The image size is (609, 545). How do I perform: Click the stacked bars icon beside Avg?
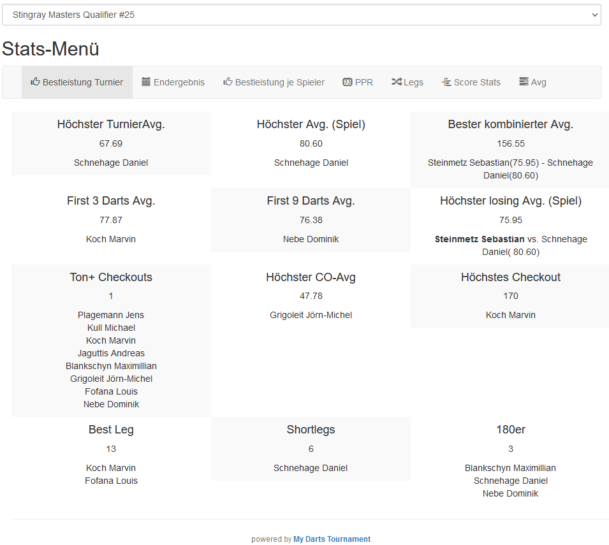(x=524, y=82)
